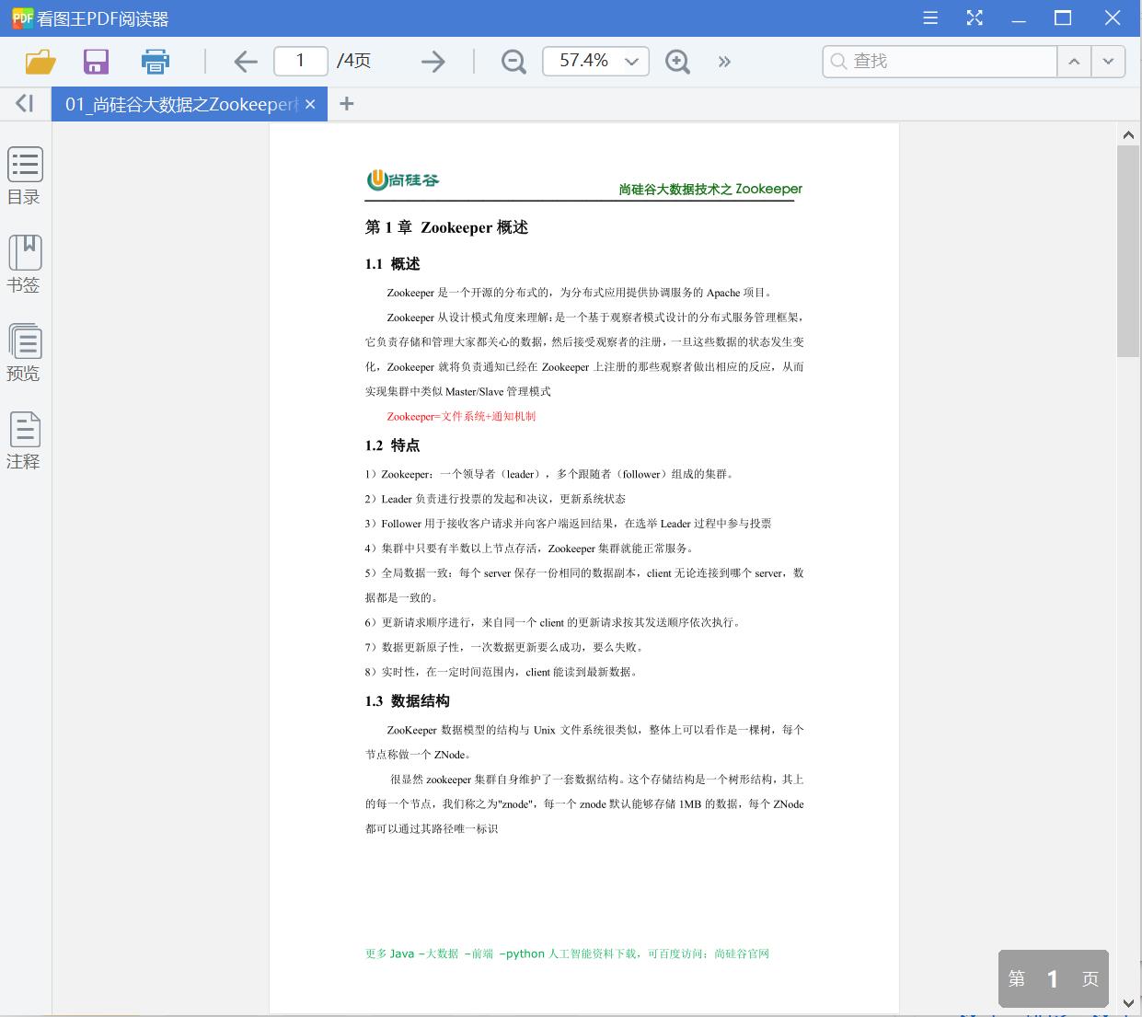Toggle fullscreen mode in title bar
The image size is (1142, 1017).
point(975,17)
